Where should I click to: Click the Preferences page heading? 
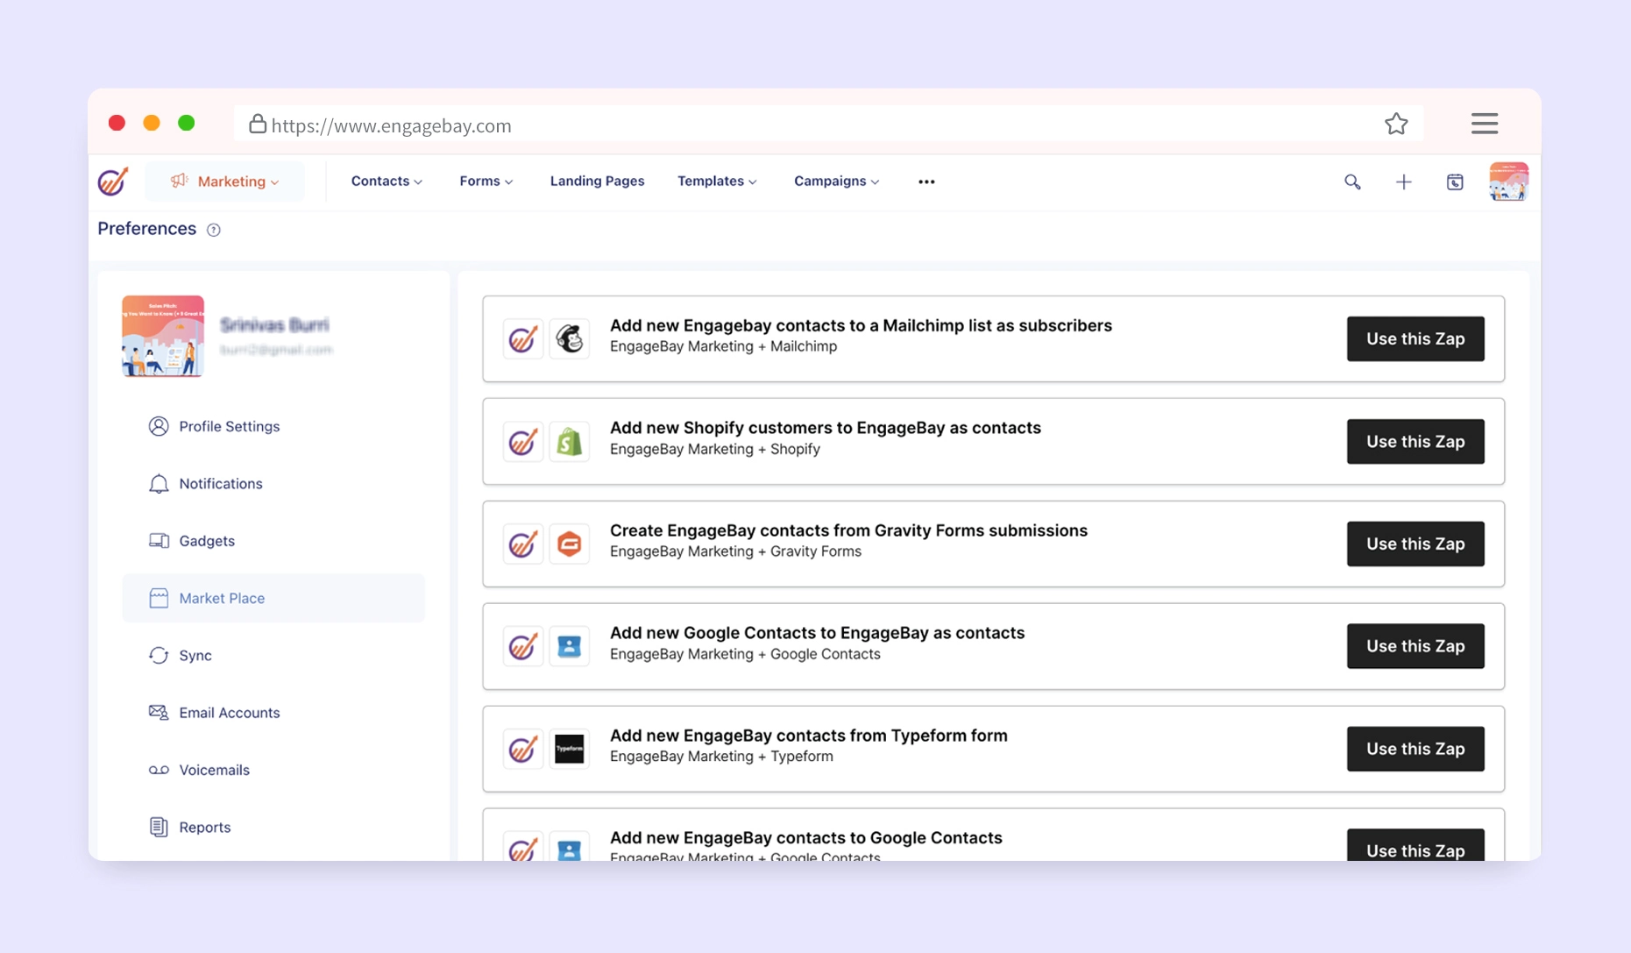point(146,229)
